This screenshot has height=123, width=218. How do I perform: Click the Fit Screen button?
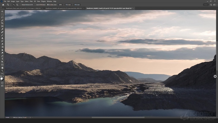[x=68, y=5]
